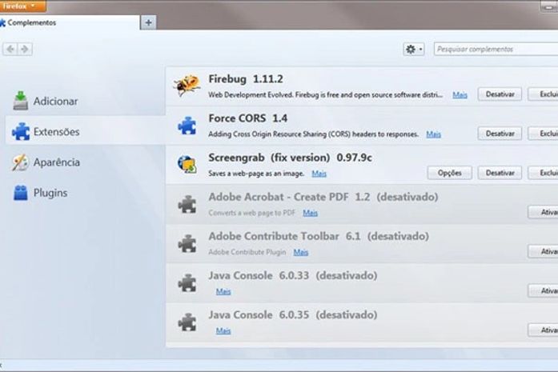Go back with the back arrow

(10, 49)
